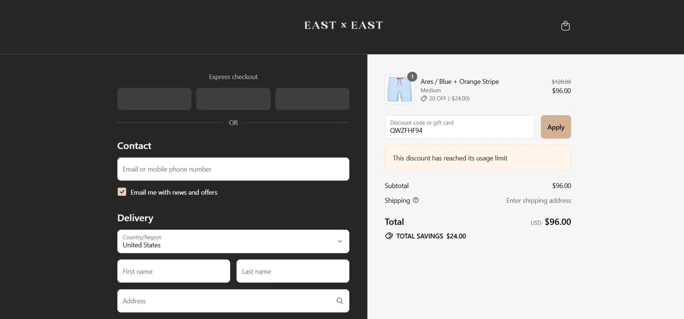Click the tag icon beside TOTAL SAVINGS
Viewport: 684px width, 319px height.
tap(389, 236)
